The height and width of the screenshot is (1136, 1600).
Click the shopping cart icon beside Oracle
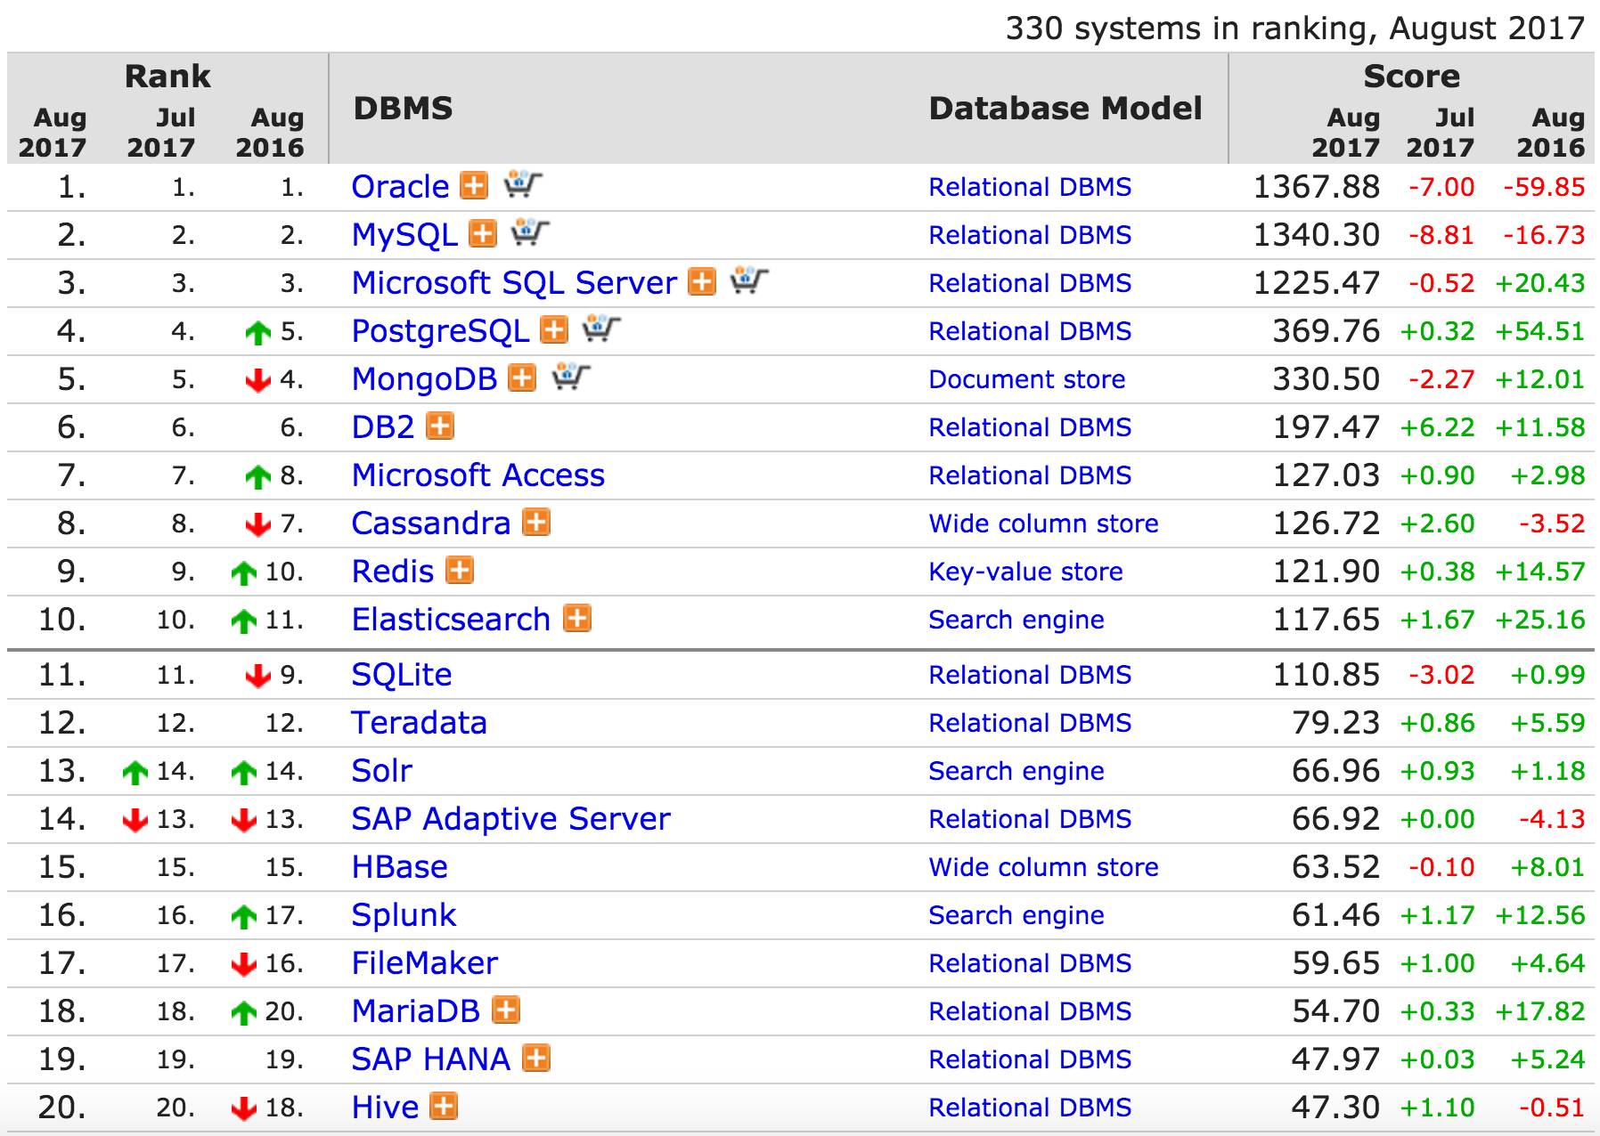[523, 184]
